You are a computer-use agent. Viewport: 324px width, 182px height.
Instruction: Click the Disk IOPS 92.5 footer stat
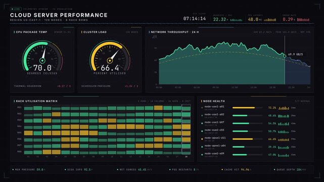79,169
